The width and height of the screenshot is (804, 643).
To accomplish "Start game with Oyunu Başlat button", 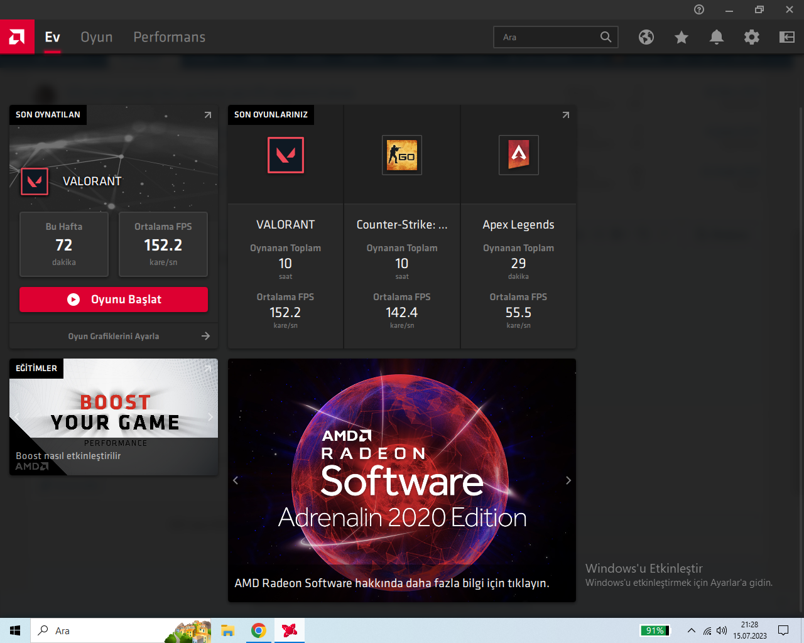I will click(114, 300).
